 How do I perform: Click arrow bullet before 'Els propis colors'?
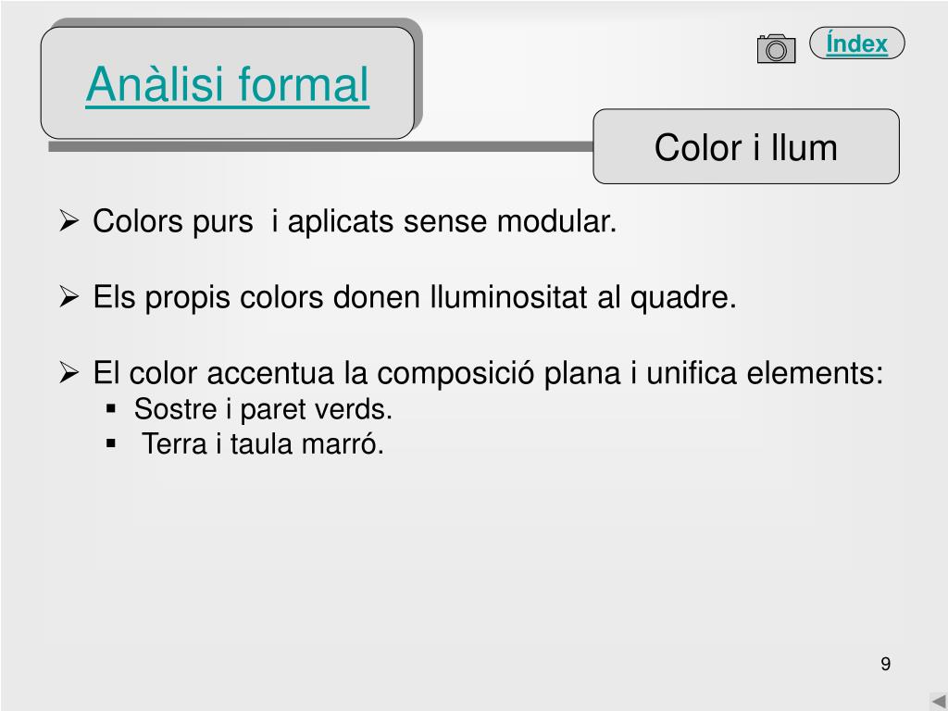69,296
